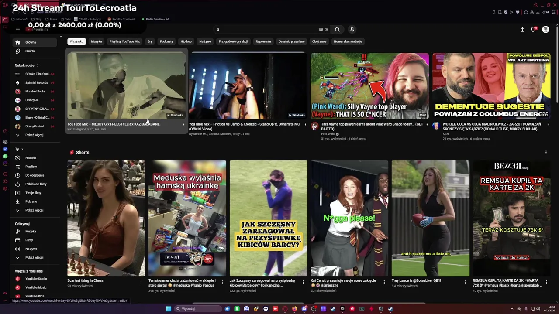This screenshot has width=559, height=314.
Task: Open the account avatar menu
Action: [x=545, y=29]
